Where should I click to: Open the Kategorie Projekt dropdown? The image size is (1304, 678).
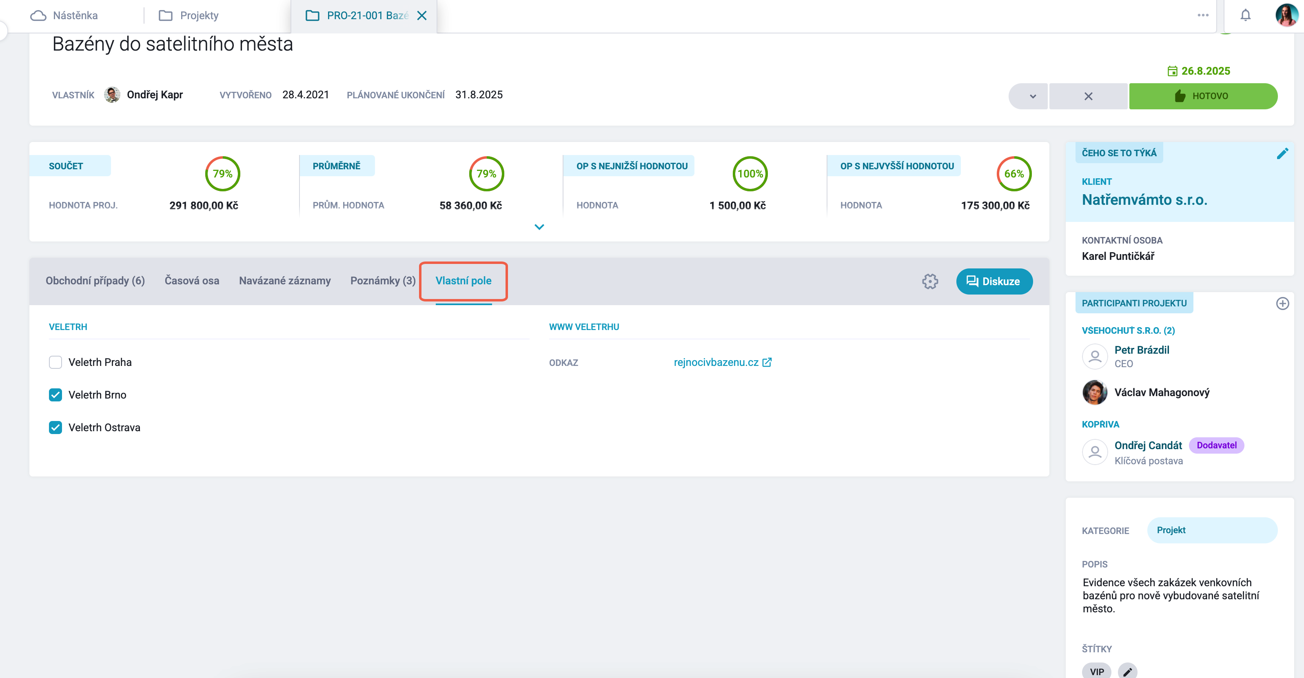[1212, 530]
